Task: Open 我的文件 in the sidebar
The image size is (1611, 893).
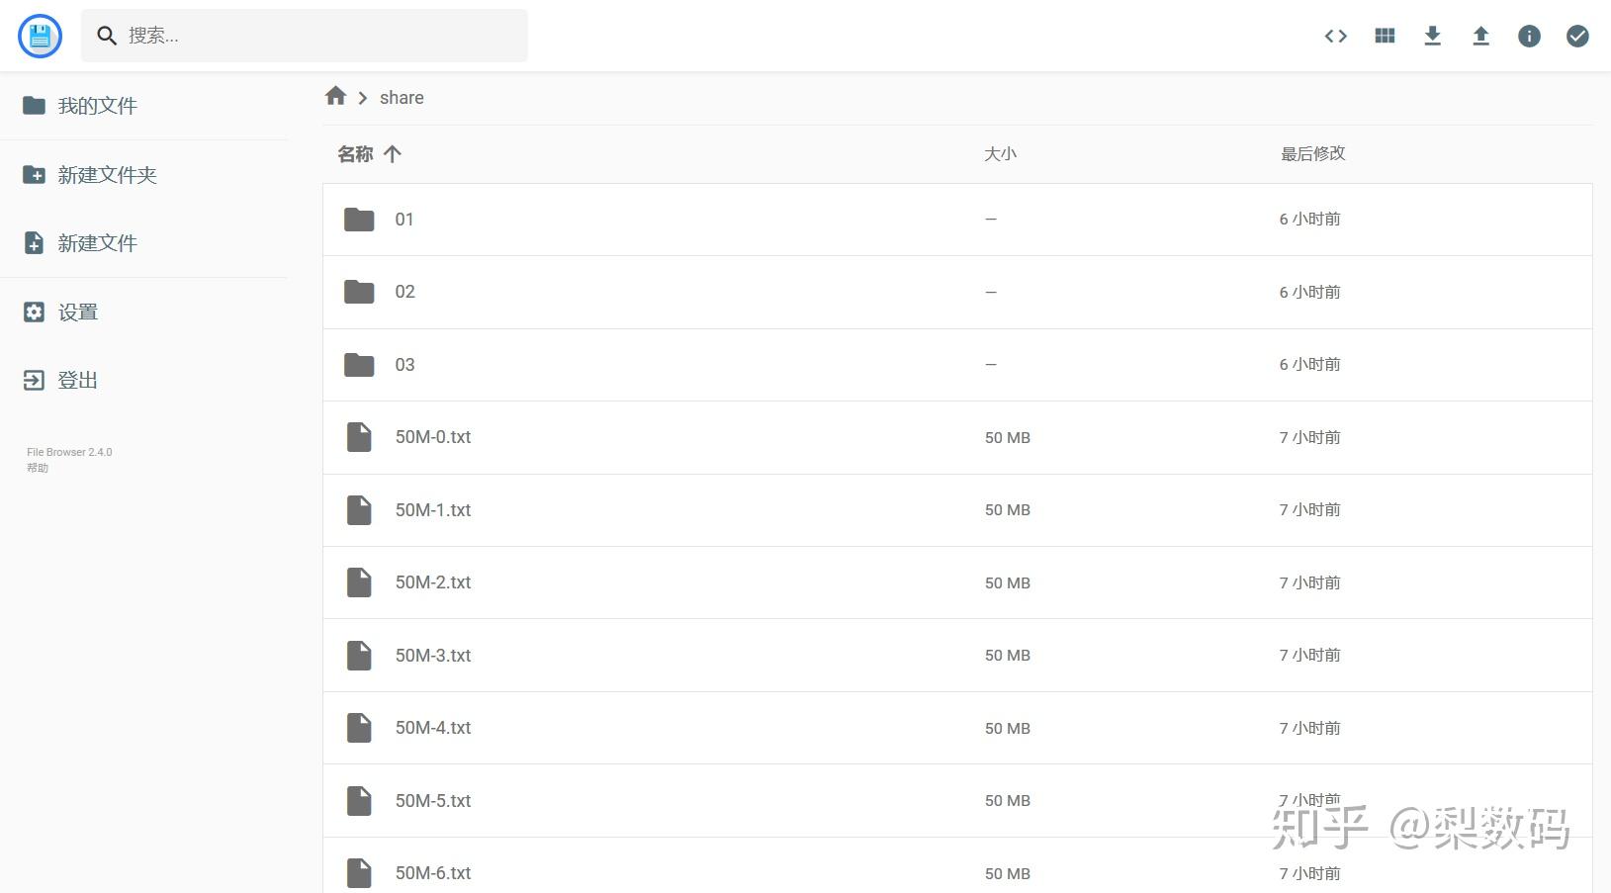Action: (x=97, y=106)
